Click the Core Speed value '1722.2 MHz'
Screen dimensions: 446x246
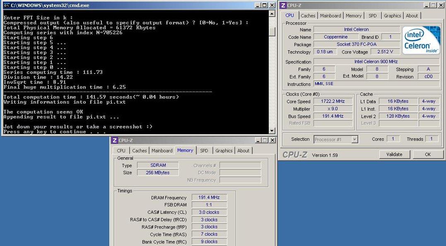(333, 101)
